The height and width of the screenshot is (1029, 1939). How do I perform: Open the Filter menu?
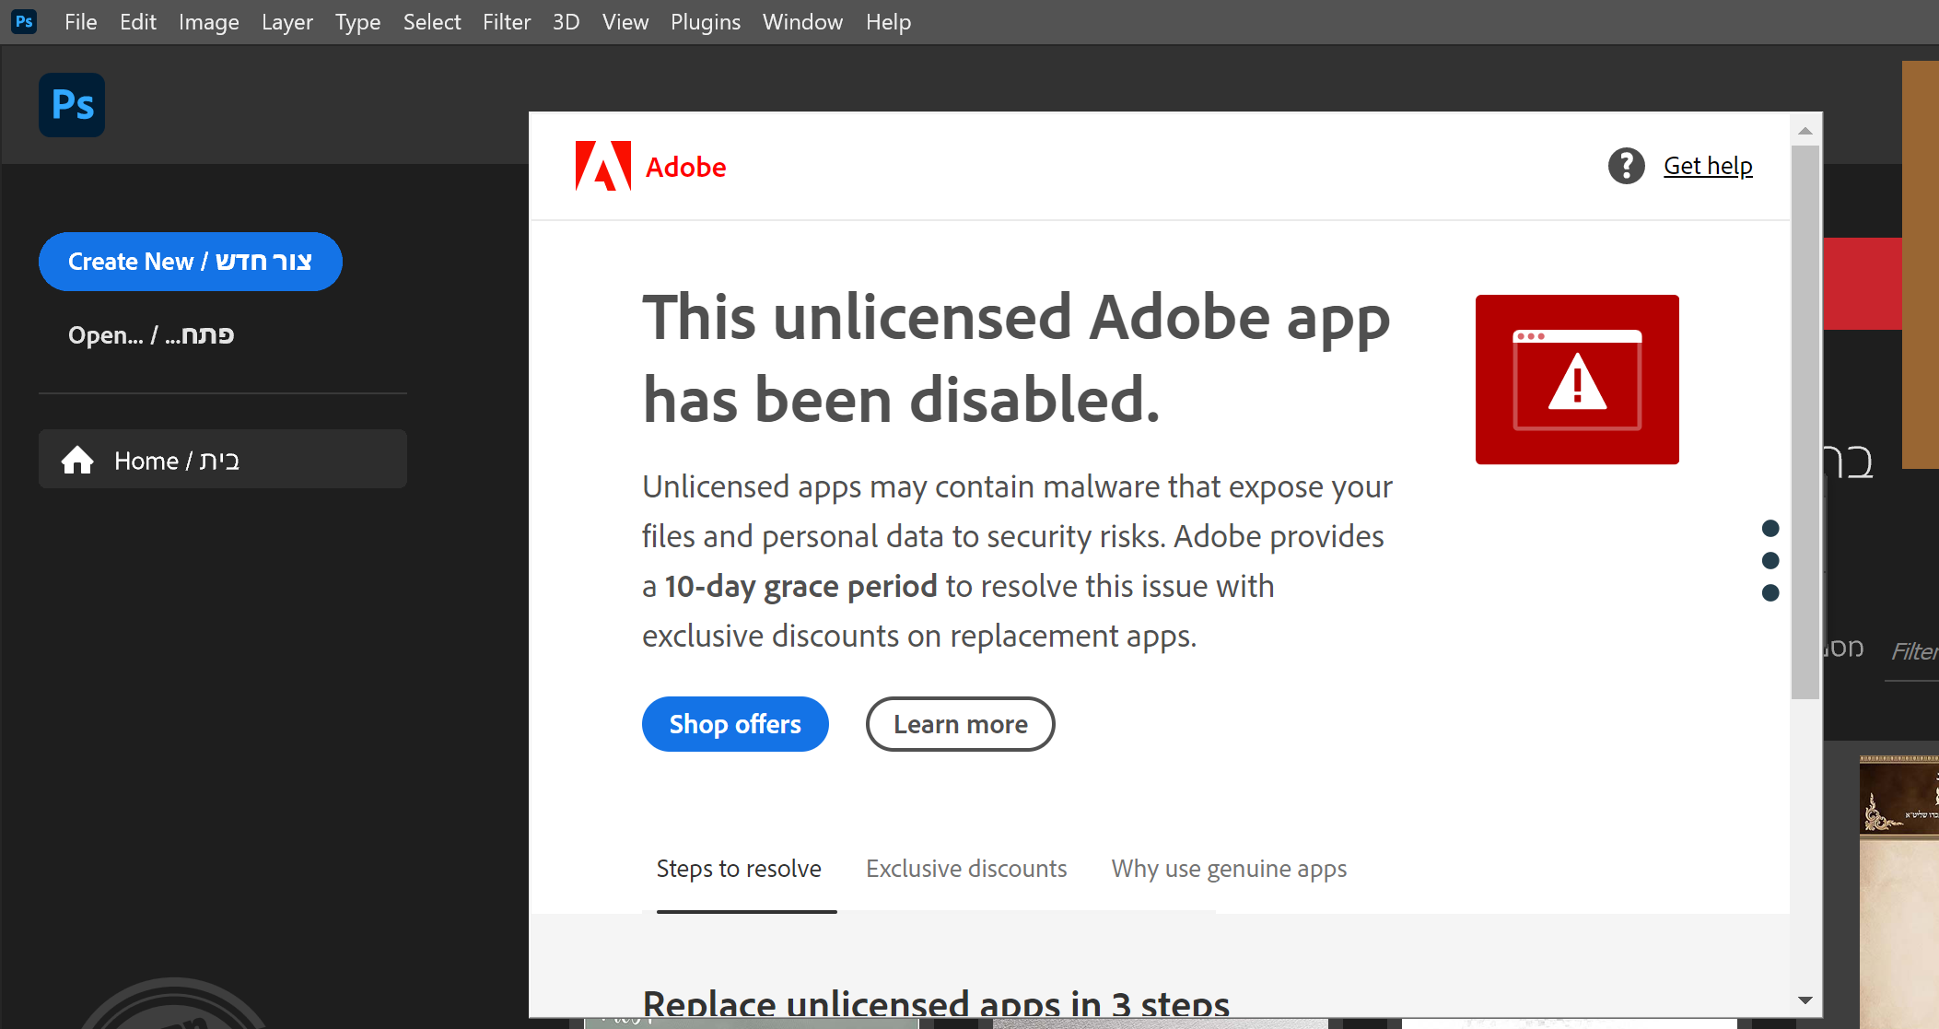pyautogui.click(x=507, y=22)
